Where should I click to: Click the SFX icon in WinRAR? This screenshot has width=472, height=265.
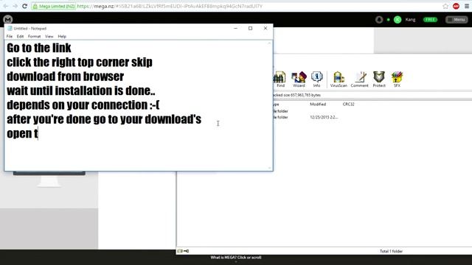[x=397, y=79]
